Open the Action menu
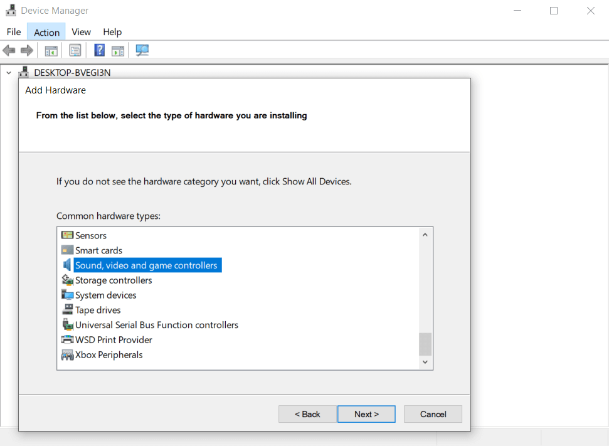The height and width of the screenshot is (446, 609). coord(46,32)
